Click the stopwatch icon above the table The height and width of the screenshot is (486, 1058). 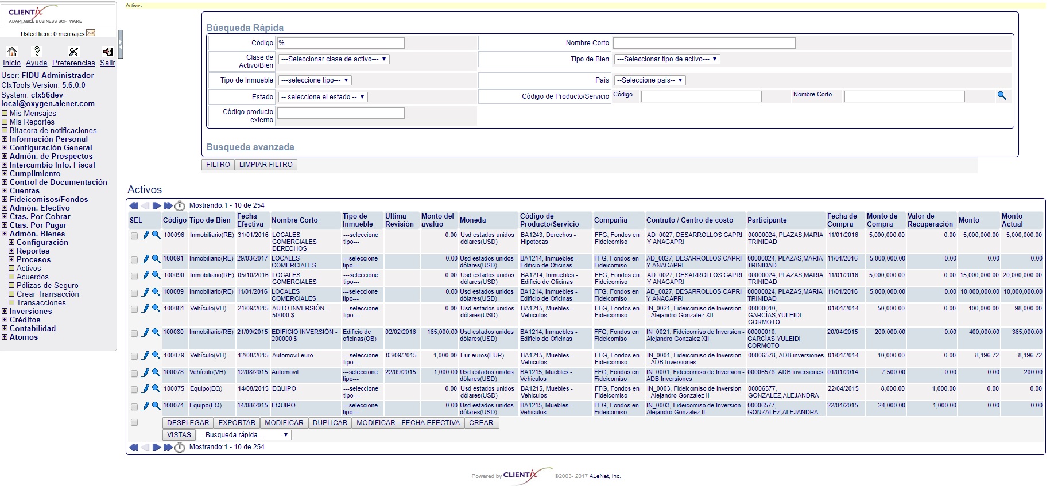point(180,205)
